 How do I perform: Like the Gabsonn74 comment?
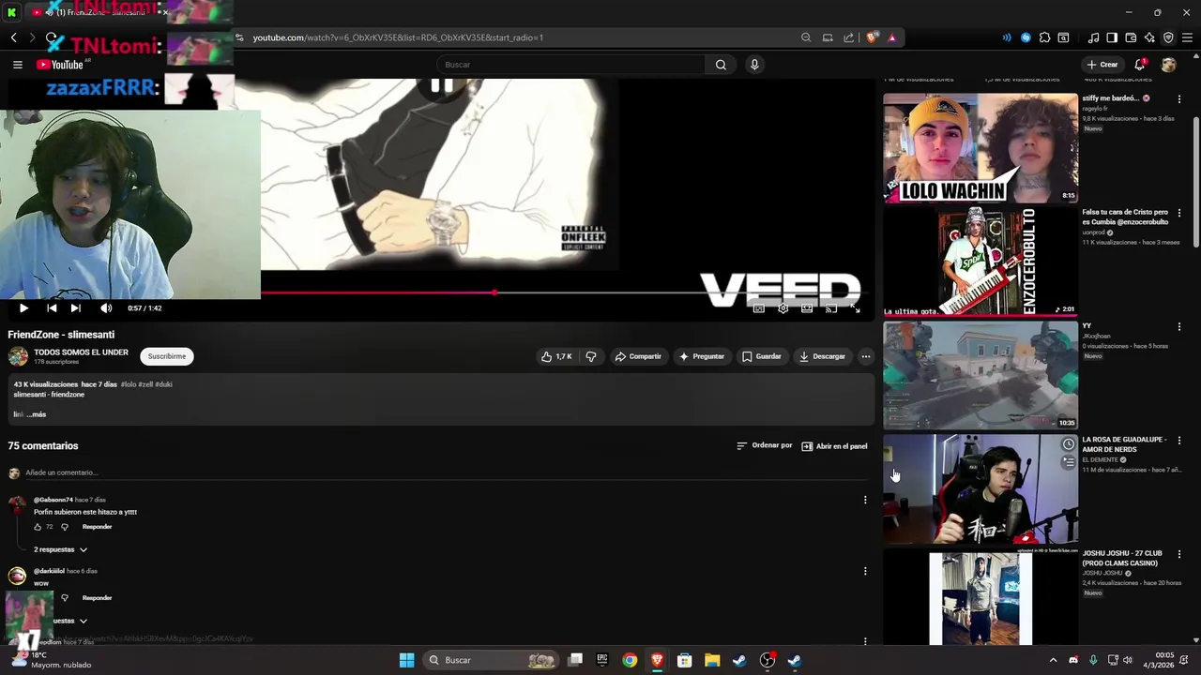[x=38, y=527]
